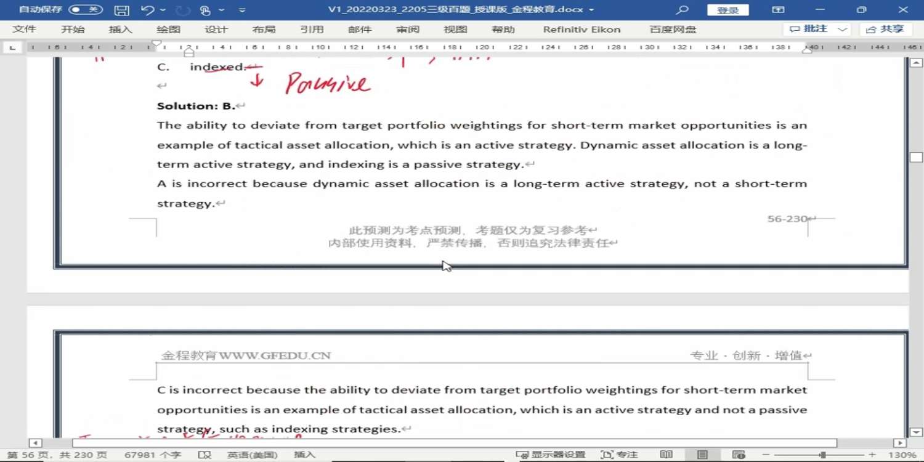Open the document title dropdown arrow

point(591,10)
